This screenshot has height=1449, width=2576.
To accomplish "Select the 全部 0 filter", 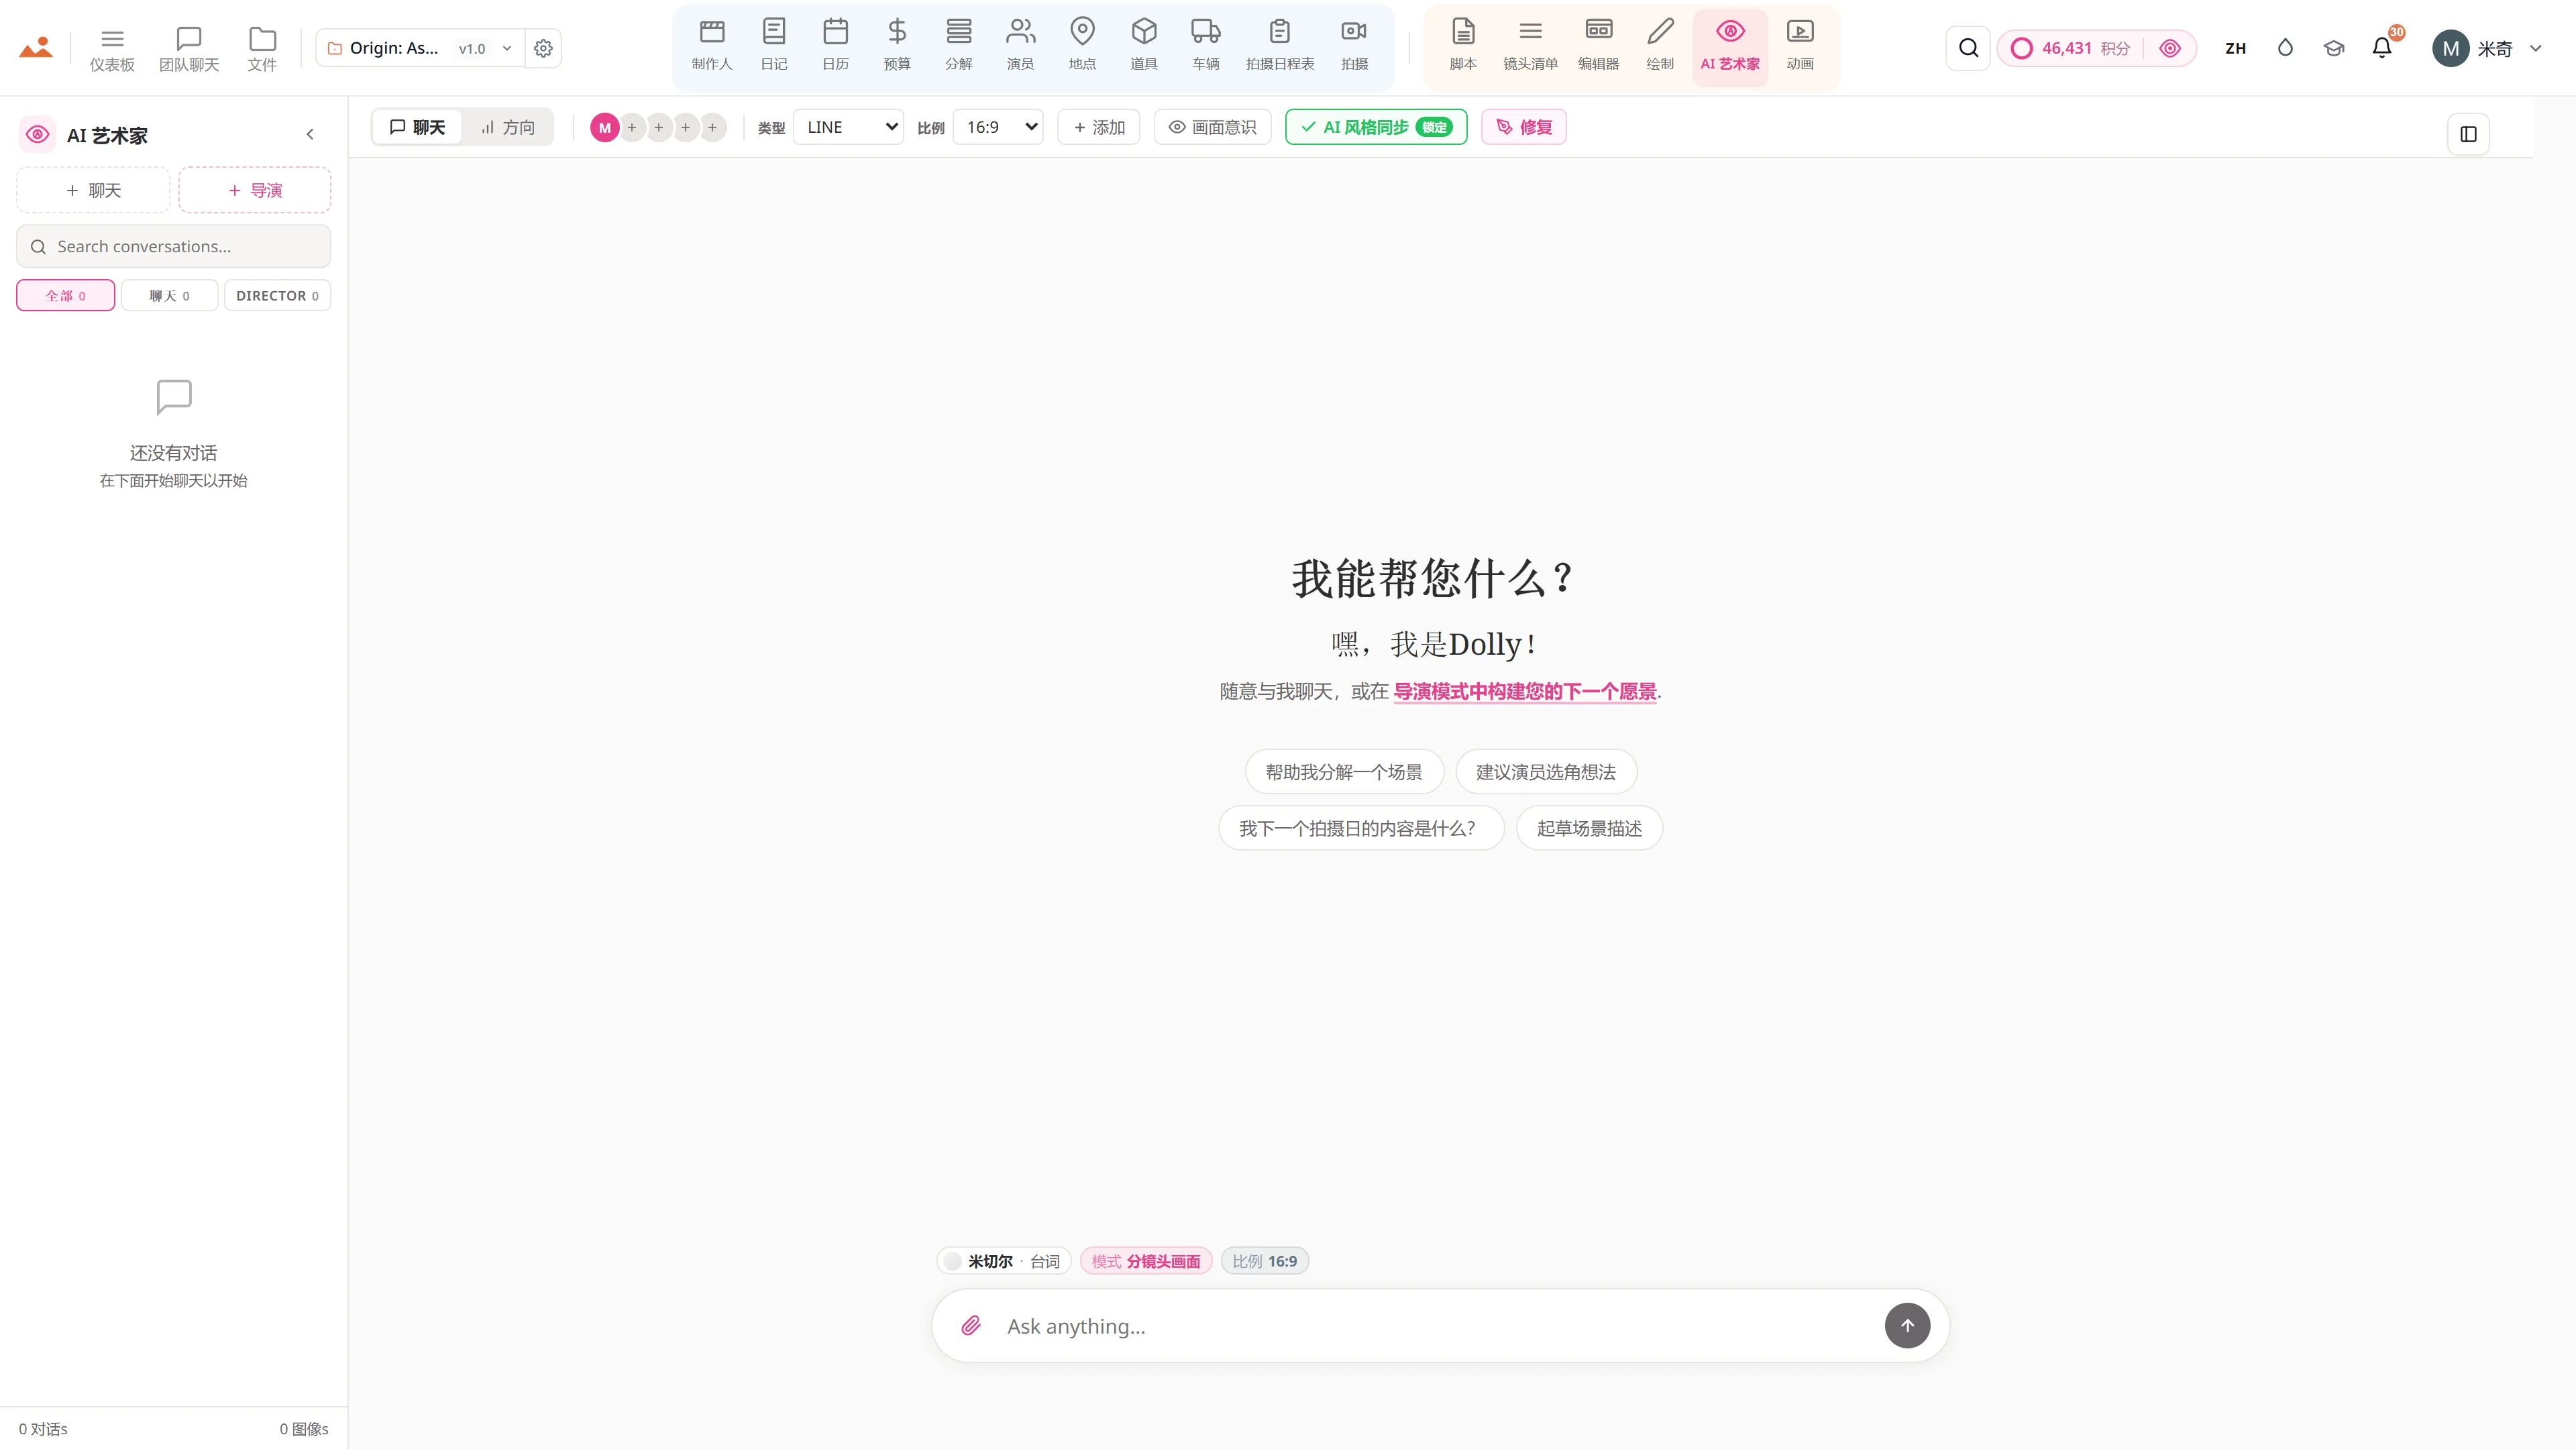I will click(x=66, y=296).
